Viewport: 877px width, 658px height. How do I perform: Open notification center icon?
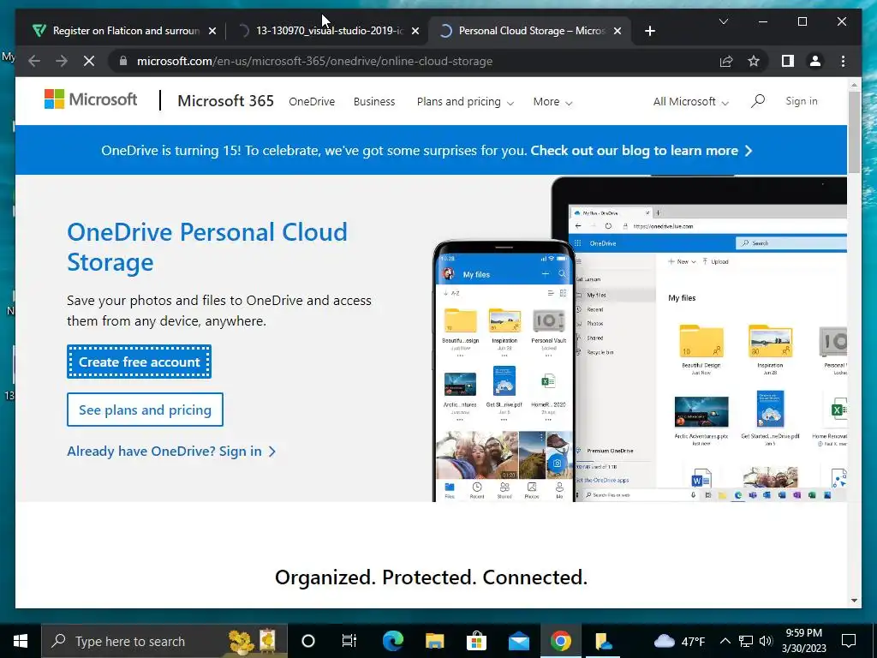click(x=849, y=641)
